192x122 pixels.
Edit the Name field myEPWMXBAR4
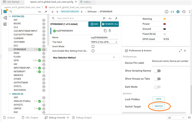pyautogui.click(x=104, y=37)
